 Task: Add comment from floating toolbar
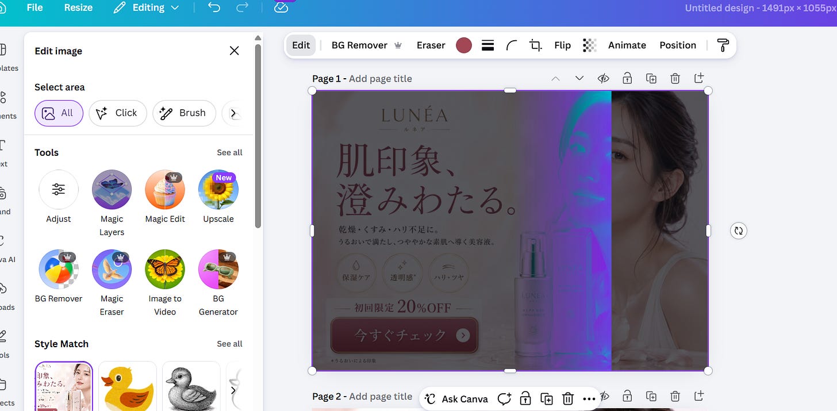pos(504,398)
